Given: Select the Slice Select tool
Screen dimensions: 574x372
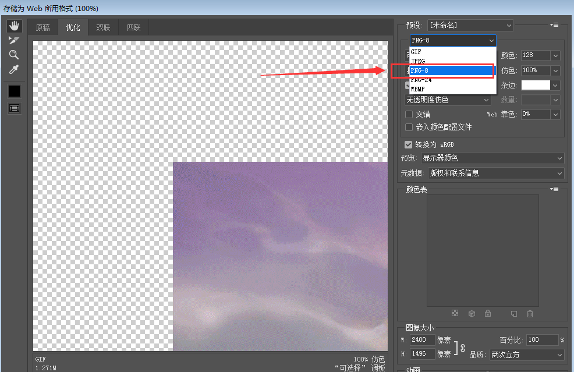Looking at the screenshot, I should (14, 40).
